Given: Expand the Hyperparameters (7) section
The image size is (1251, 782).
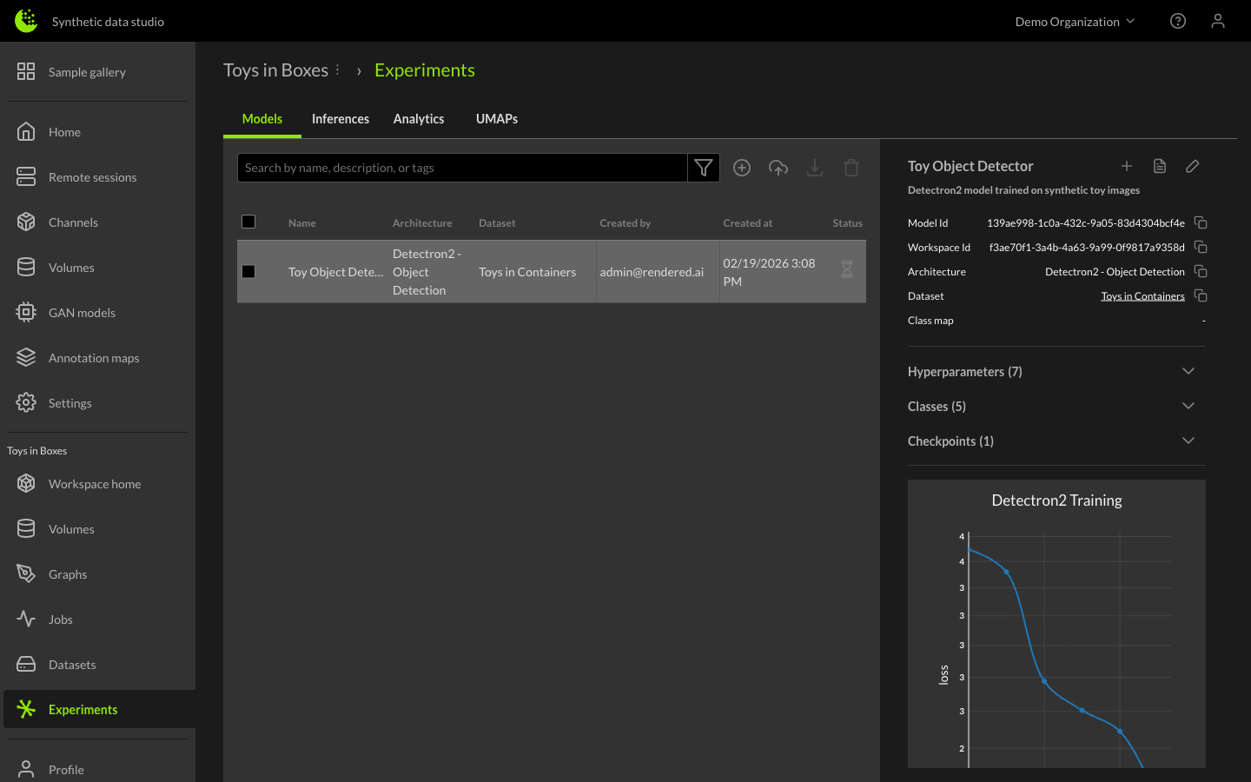Looking at the screenshot, I should [1188, 372].
